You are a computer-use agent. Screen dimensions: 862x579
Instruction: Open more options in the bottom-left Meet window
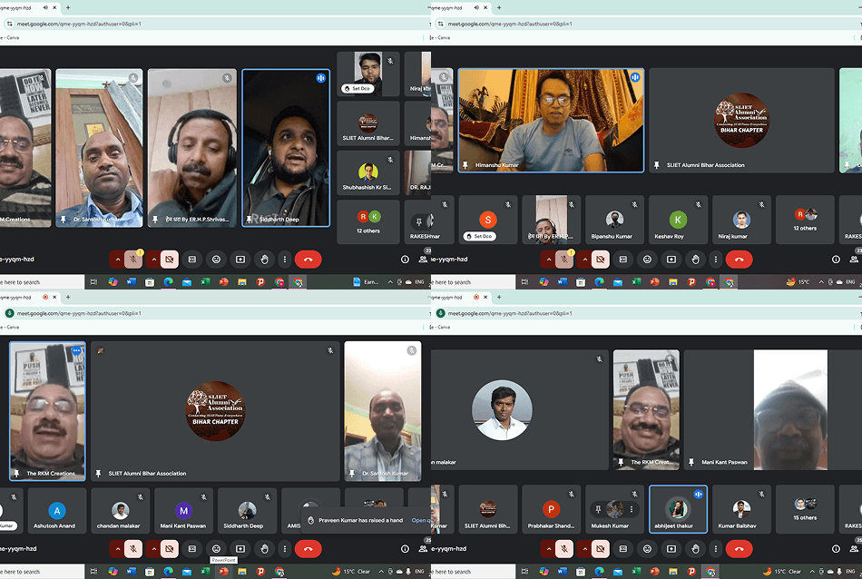point(285,549)
